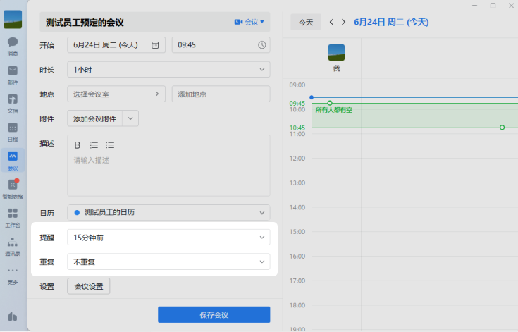Screen dimensions: 518x332
Task: Insert numbered list in description
Action: coord(94,145)
